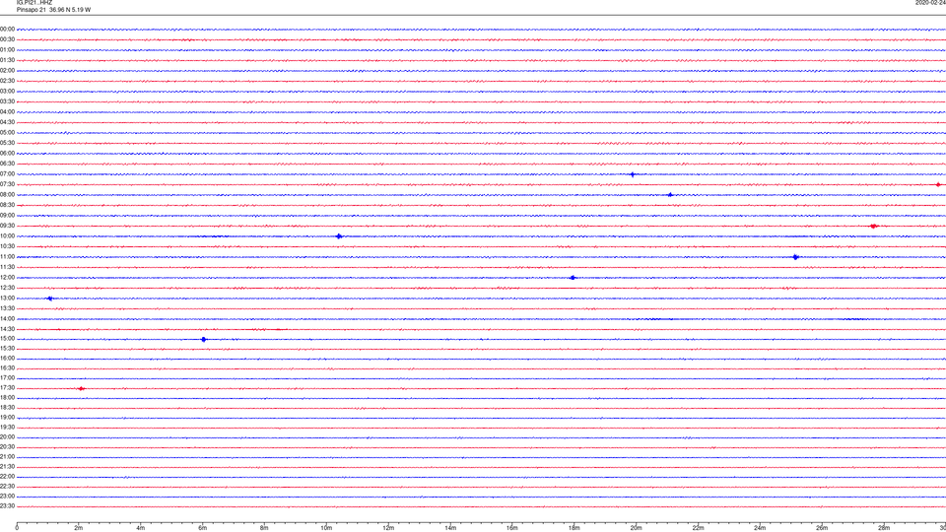The height and width of the screenshot is (532, 946).
Task: Select the 10:00 time row label
Action: pyautogui.click(x=7, y=236)
